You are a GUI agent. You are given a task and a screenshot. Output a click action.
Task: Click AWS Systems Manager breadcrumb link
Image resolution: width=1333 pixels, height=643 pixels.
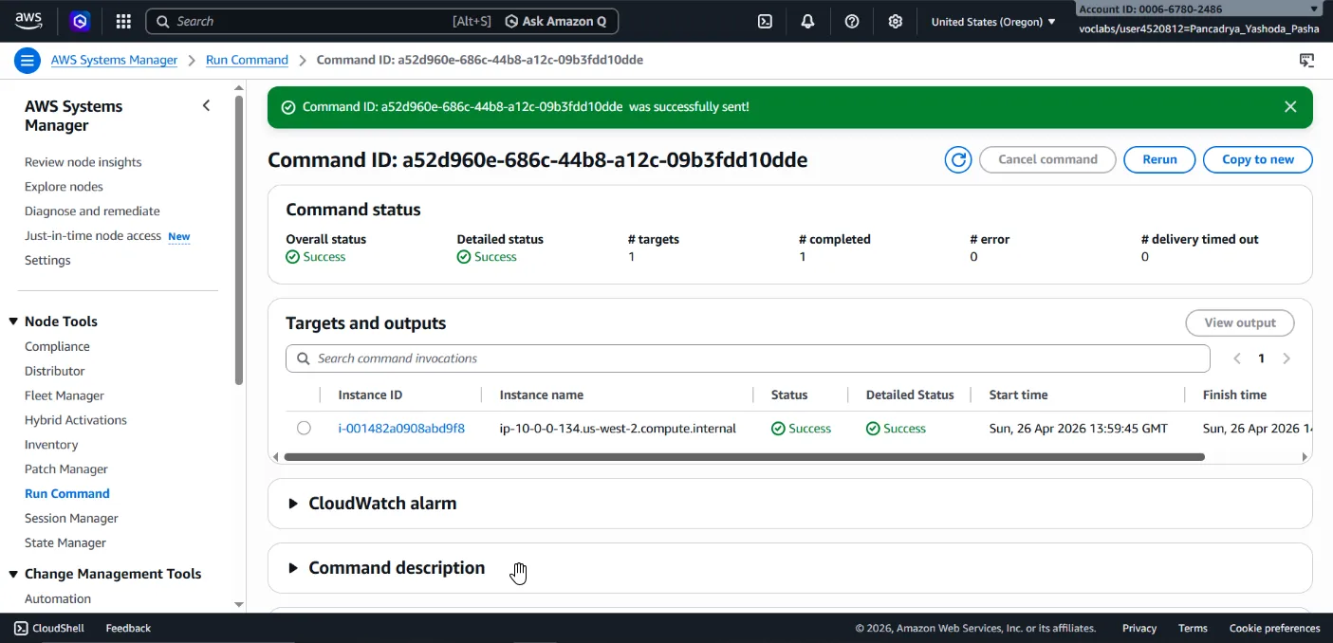(x=114, y=60)
